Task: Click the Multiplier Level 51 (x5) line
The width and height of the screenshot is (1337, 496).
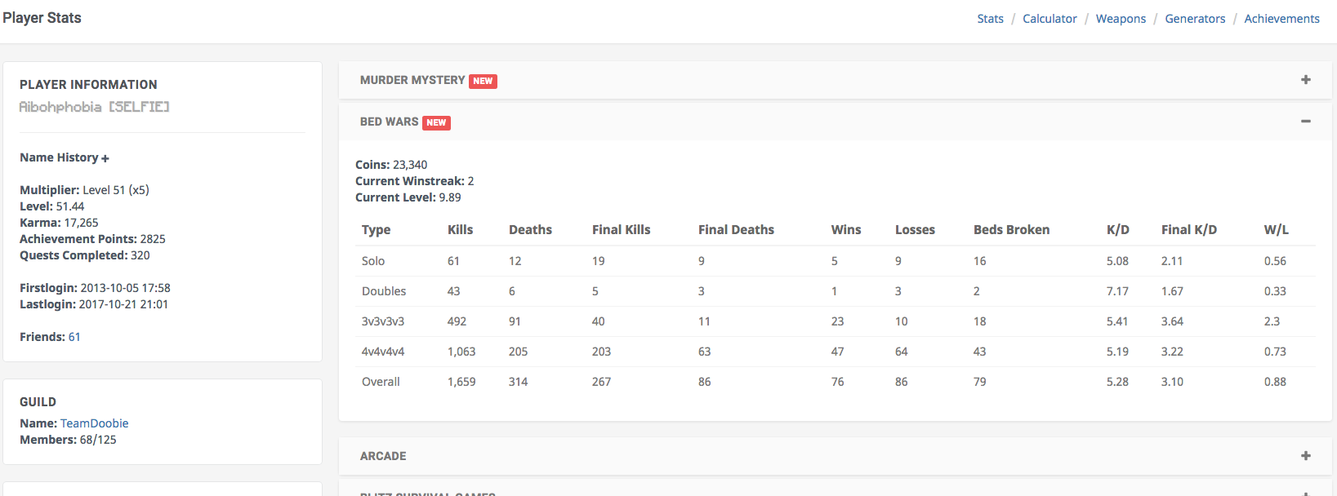Action: (x=84, y=190)
